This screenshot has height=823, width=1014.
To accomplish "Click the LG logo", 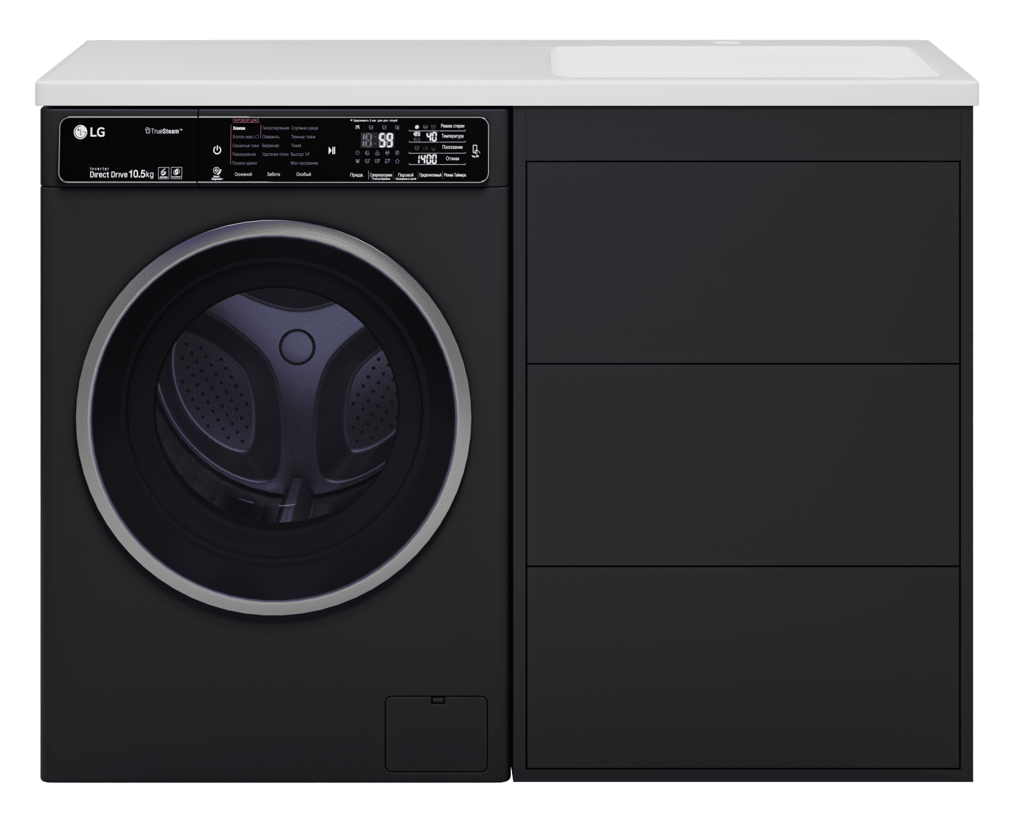I will [90, 132].
